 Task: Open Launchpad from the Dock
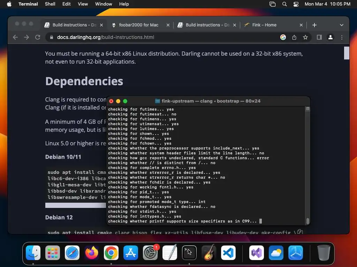53,253
